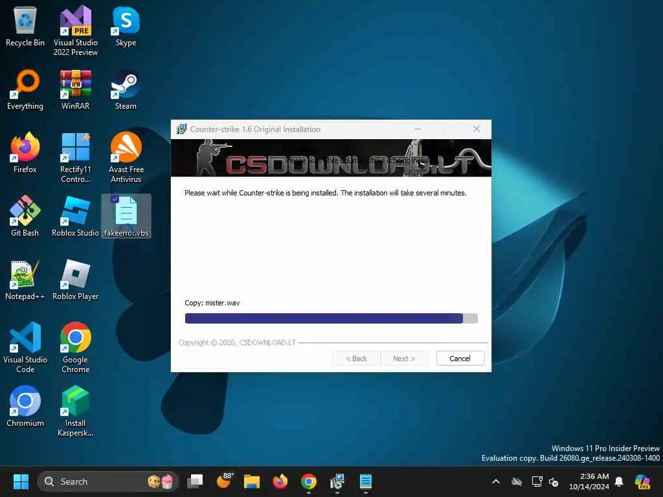Select the Everything search shortcut
The width and height of the screenshot is (663, 497).
(25, 89)
